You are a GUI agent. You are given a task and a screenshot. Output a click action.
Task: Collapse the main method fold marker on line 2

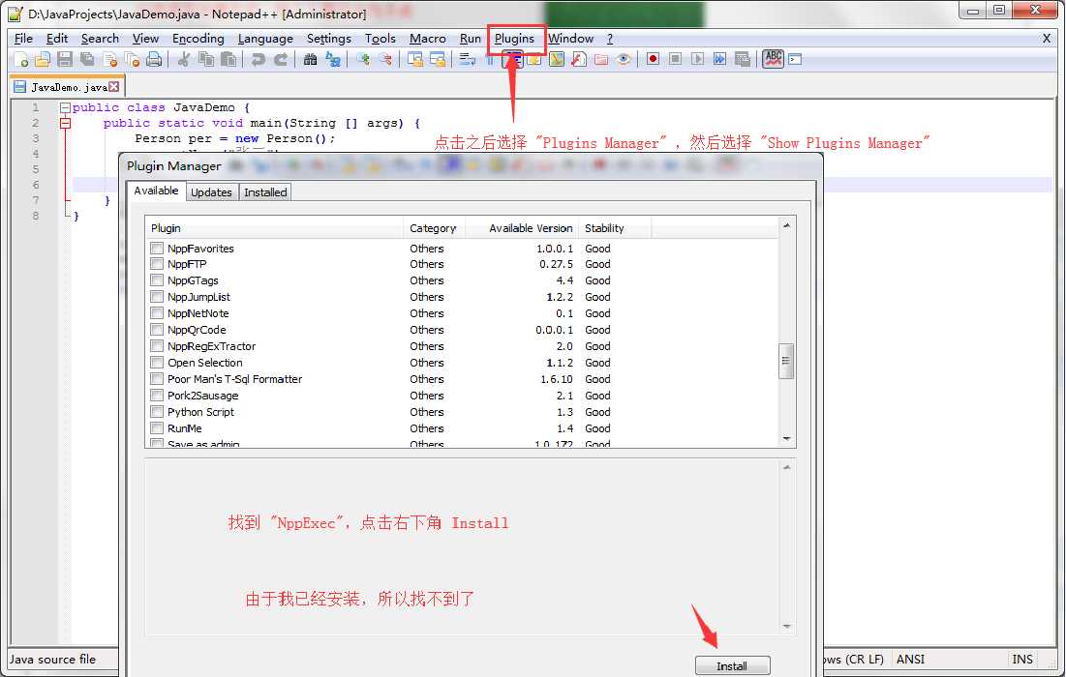tap(65, 123)
